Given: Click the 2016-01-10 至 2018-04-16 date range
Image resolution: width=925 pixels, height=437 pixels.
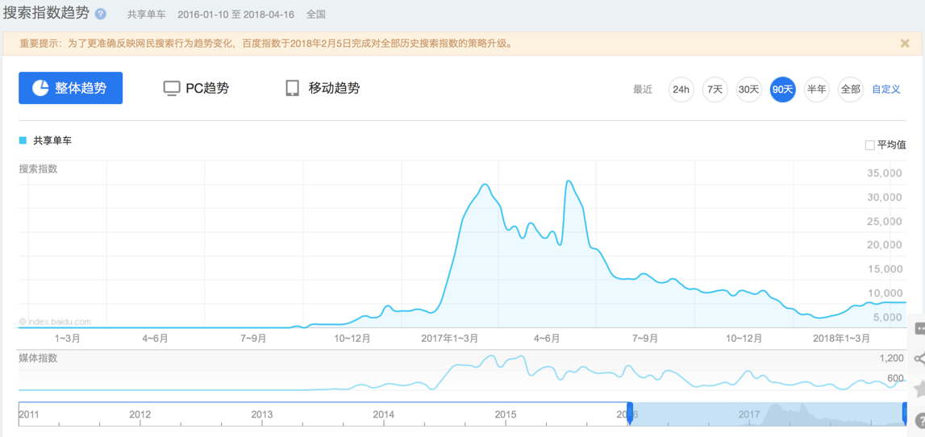Looking at the screenshot, I should (236, 15).
